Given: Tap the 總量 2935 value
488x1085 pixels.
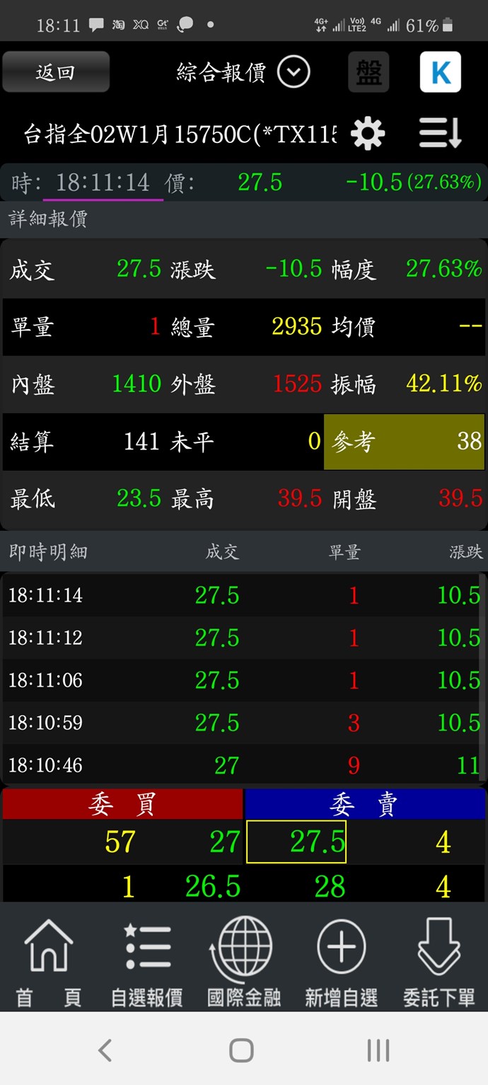Looking at the screenshot, I should [296, 326].
